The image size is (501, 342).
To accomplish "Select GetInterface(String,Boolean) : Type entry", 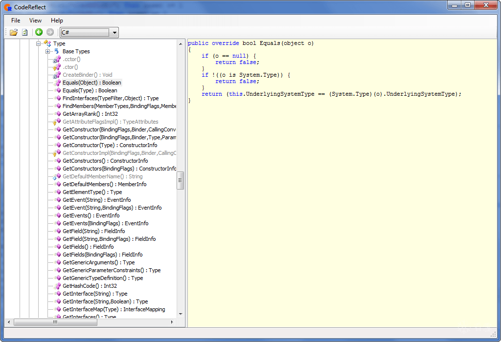I will (105, 301).
